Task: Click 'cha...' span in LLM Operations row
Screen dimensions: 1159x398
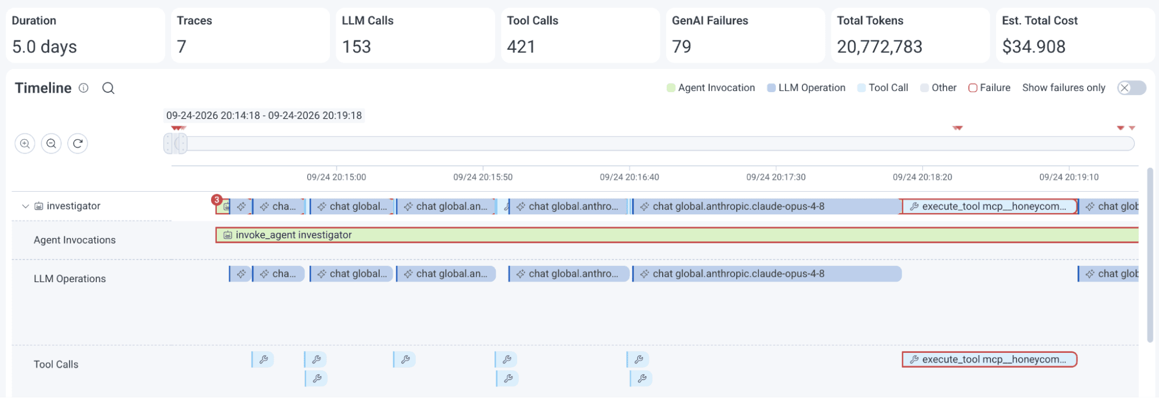Action: [278, 274]
